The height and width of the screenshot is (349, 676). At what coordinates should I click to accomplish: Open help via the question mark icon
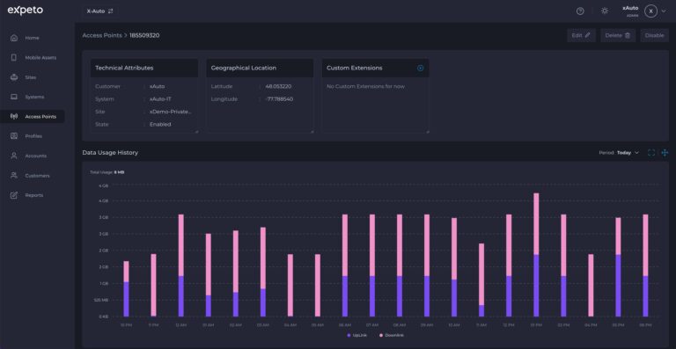click(x=580, y=11)
